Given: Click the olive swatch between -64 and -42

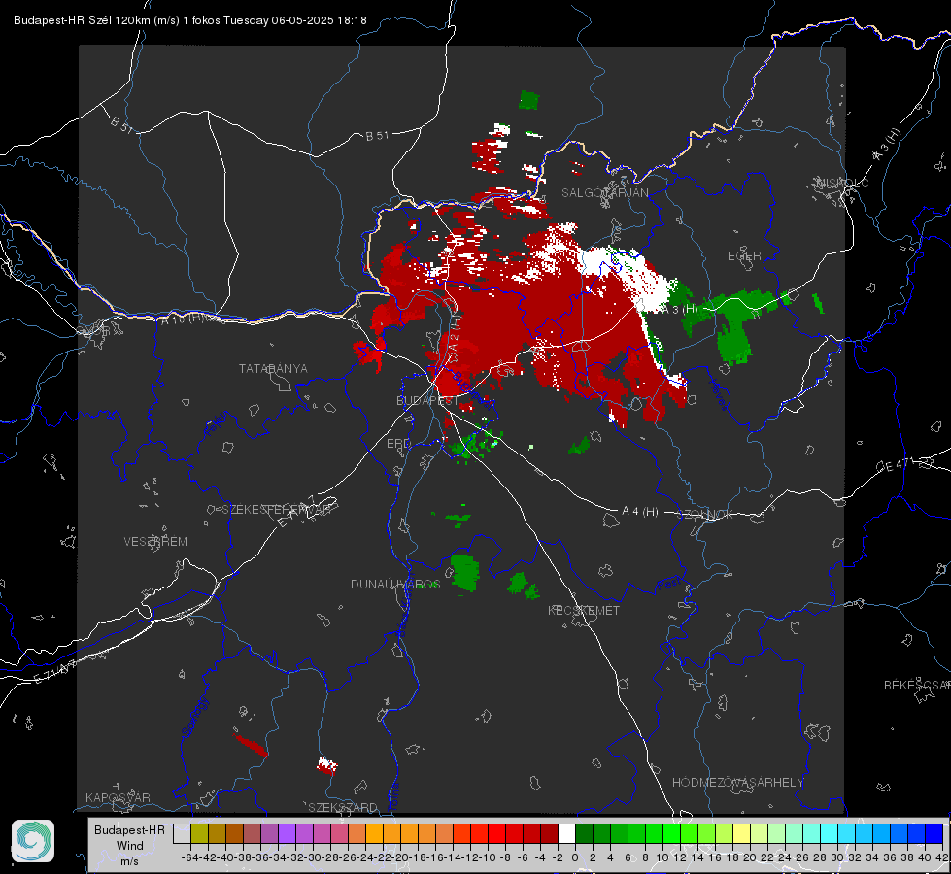Looking at the screenshot, I should pyautogui.click(x=199, y=834).
